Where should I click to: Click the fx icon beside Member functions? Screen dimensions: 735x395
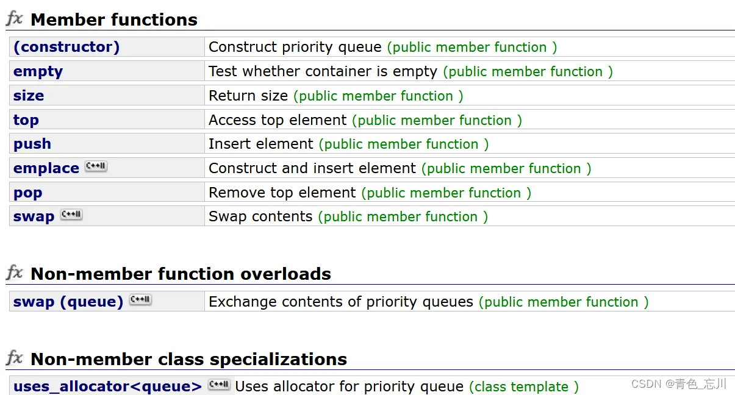(15, 19)
